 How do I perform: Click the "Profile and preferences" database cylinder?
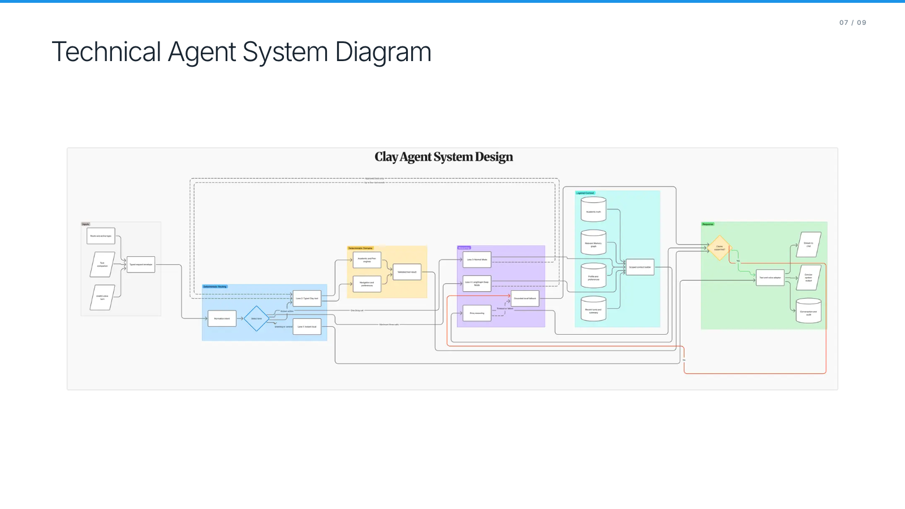coord(593,275)
